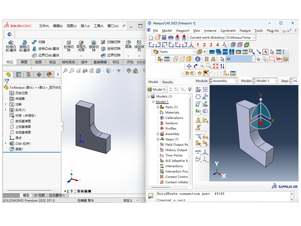The height and width of the screenshot is (226, 301).
Task: Click Swept Boss (扫描) command
Action: tap(38, 42)
